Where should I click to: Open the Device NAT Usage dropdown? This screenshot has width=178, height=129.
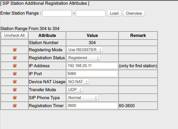pos(78,82)
